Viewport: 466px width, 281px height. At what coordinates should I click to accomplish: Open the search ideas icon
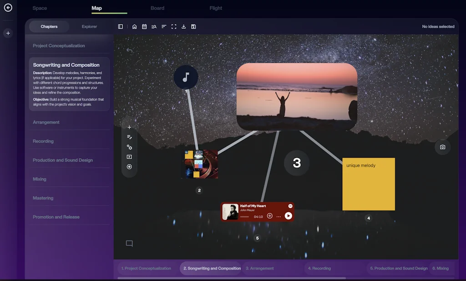[154, 26]
